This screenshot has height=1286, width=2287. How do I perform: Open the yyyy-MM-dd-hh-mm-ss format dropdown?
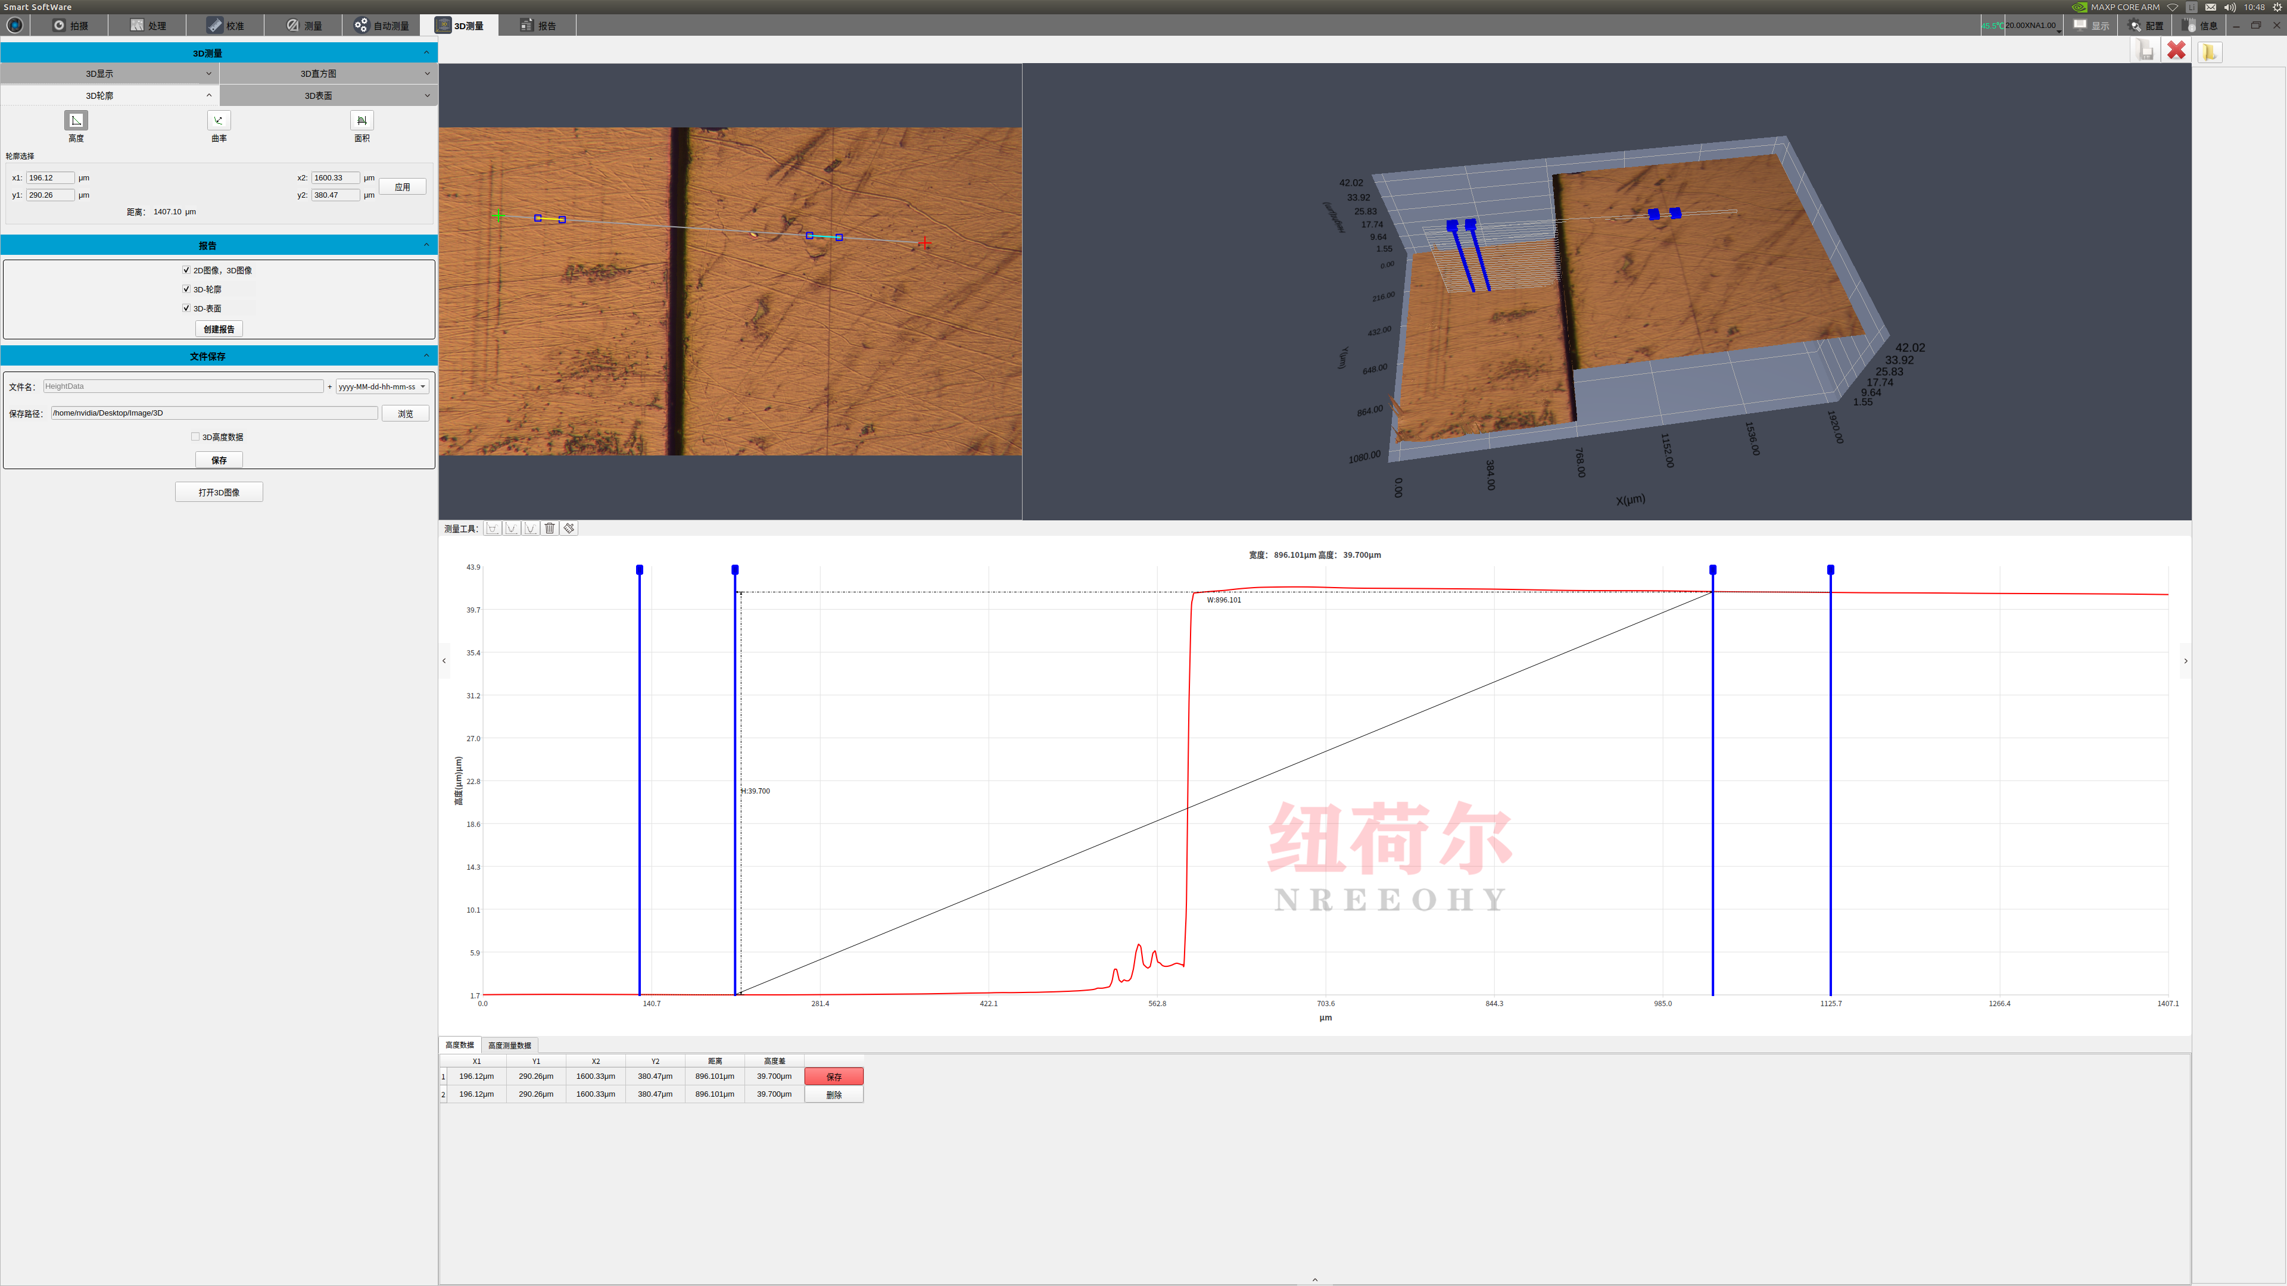click(x=382, y=386)
